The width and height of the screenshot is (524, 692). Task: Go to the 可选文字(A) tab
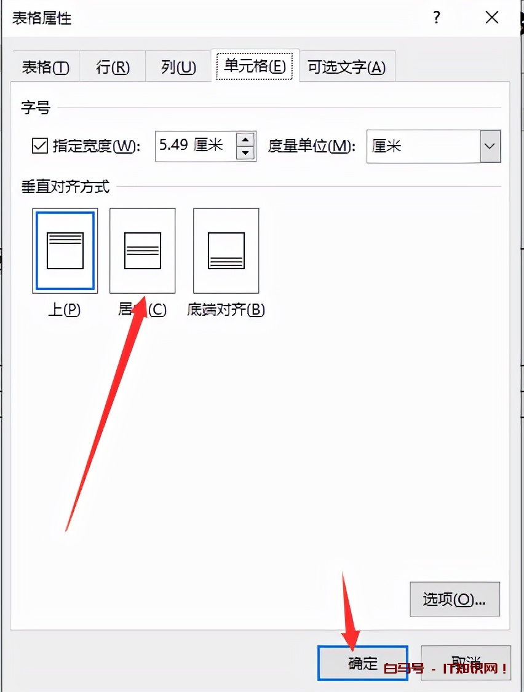click(346, 67)
